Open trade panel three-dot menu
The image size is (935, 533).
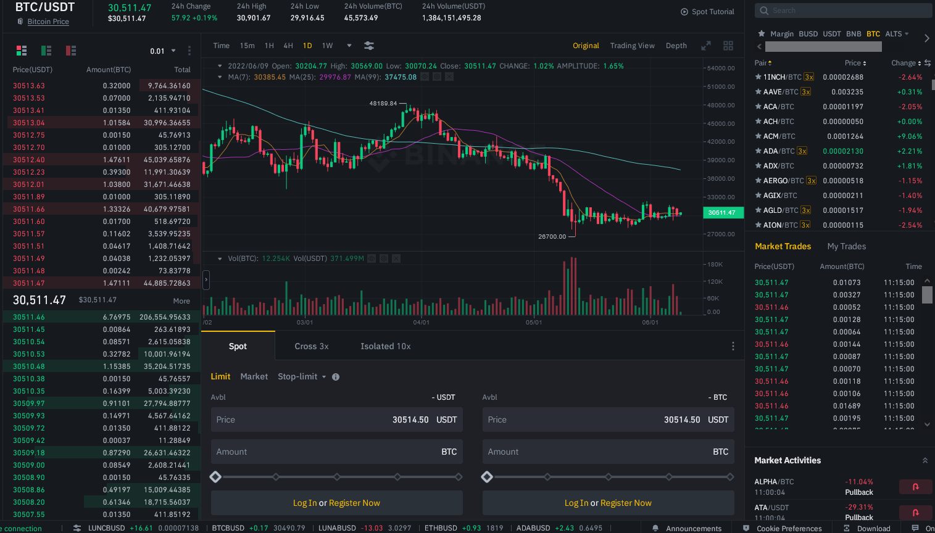click(x=733, y=346)
